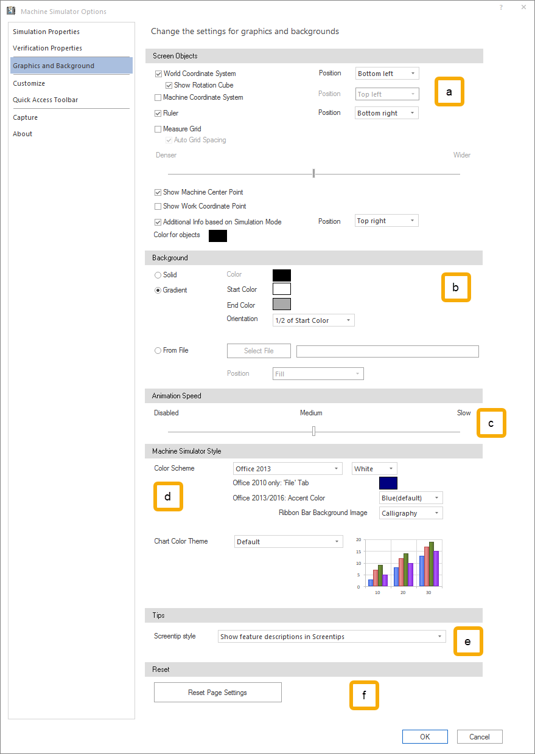
Task: Open the Color Scheme Office 2013 dropdown
Action: [288, 469]
